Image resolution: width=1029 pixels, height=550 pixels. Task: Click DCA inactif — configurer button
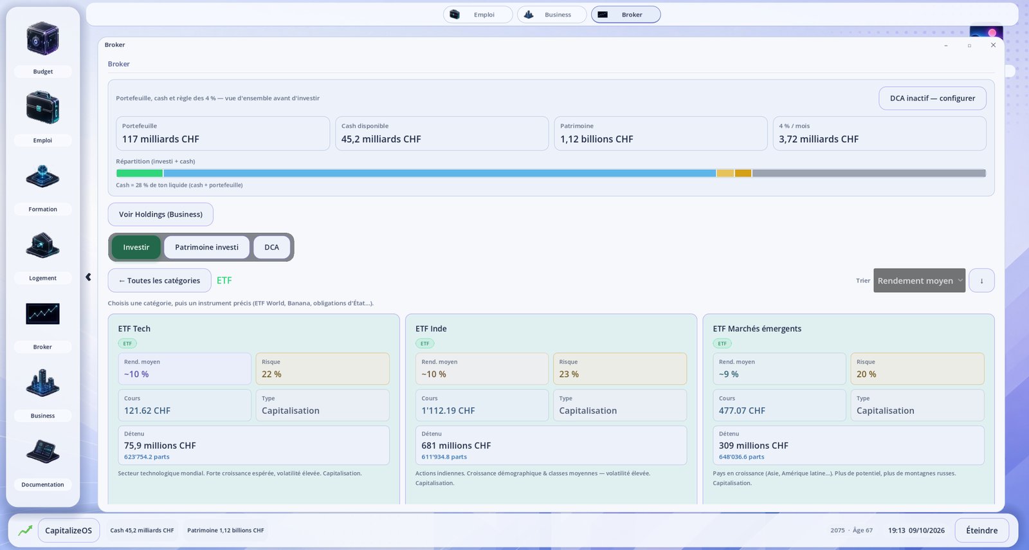tap(933, 98)
